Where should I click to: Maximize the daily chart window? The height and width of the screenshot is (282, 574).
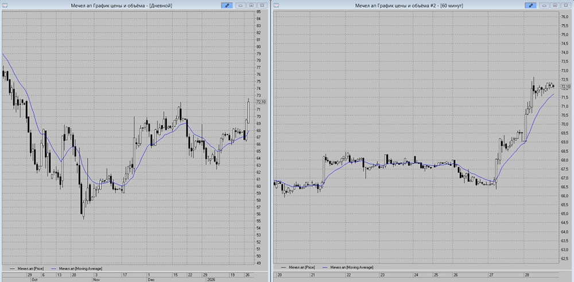tap(251, 5)
